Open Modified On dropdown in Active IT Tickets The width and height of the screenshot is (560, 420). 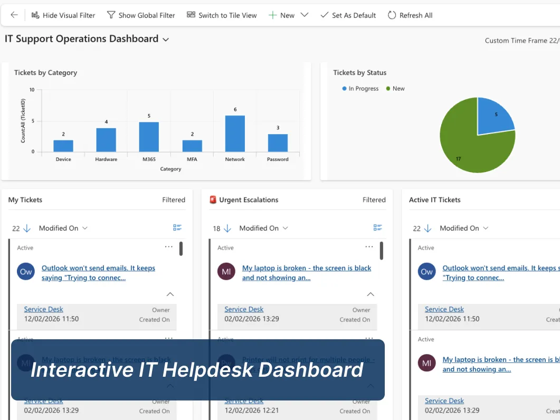coord(464,228)
